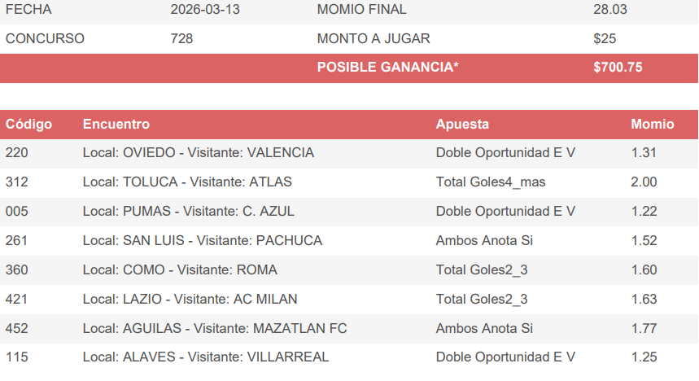Click the MONTO A JUGAR $25 value
The image size is (699, 381).
tap(605, 38)
